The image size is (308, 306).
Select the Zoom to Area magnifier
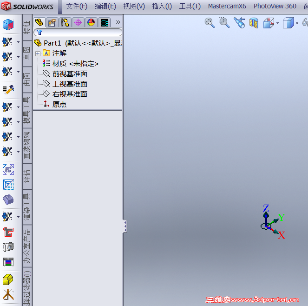coord(224,22)
